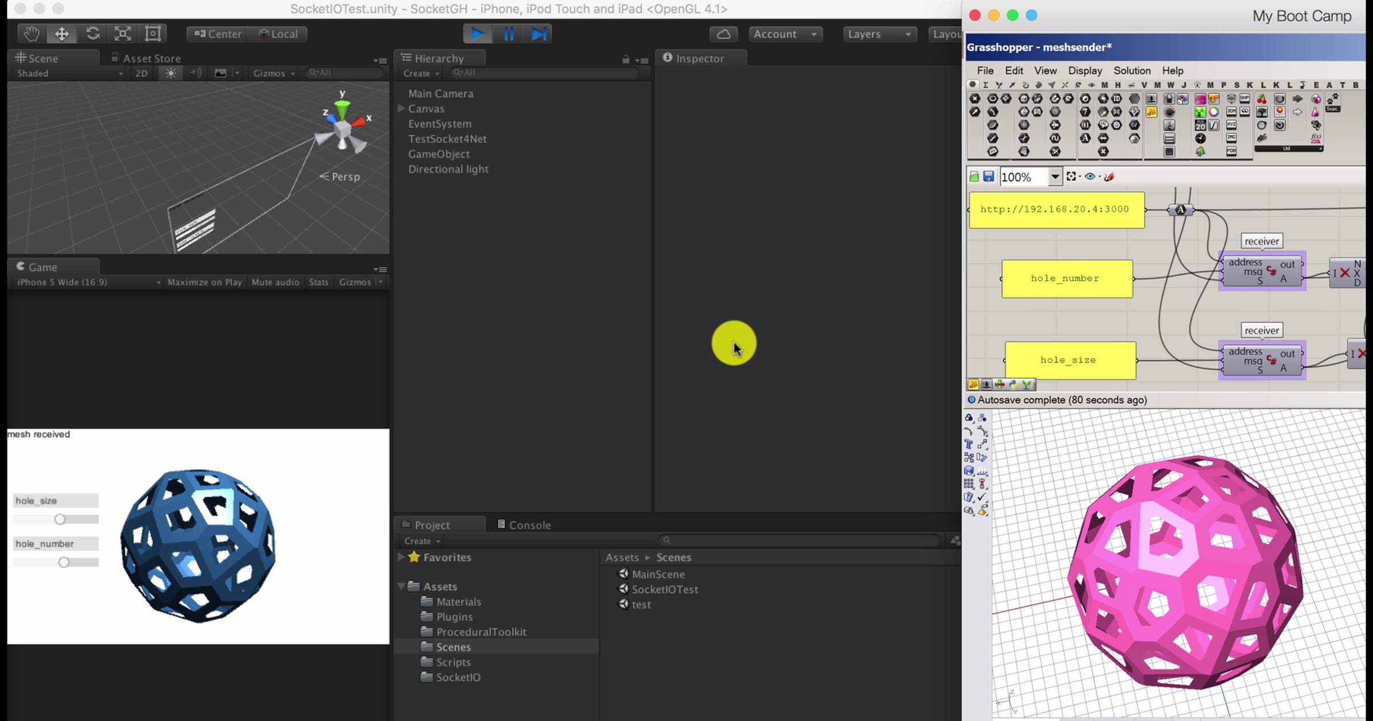Expand the Favorites group in Project panel
1373x721 pixels.
pyautogui.click(x=401, y=557)
